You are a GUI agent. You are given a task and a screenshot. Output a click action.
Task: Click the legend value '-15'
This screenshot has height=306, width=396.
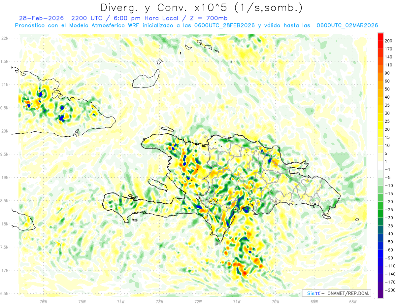coord(389,194)
